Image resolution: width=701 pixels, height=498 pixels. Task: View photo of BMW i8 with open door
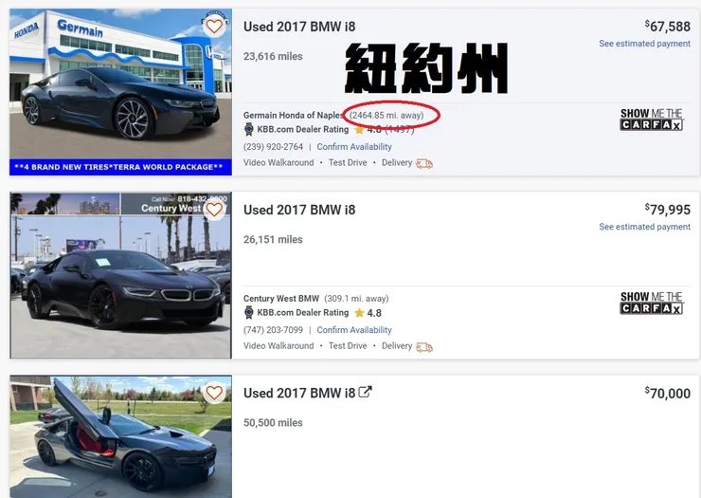pyautogui.click(x=120, y=436)
